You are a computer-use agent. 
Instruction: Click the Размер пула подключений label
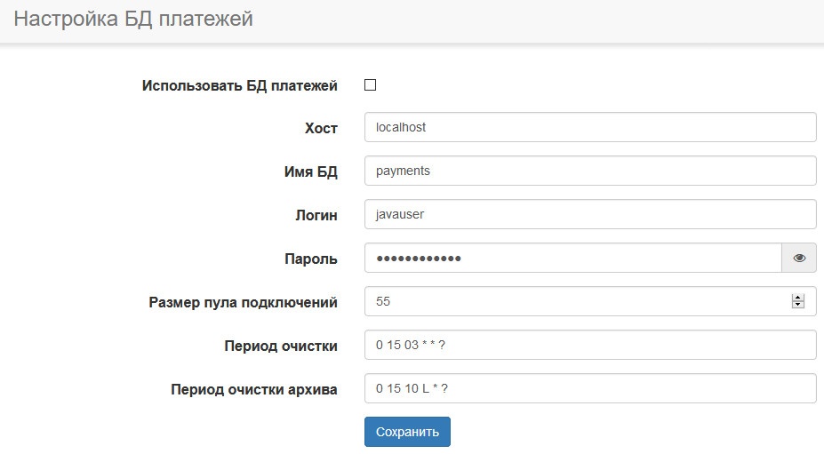point(243,303)
